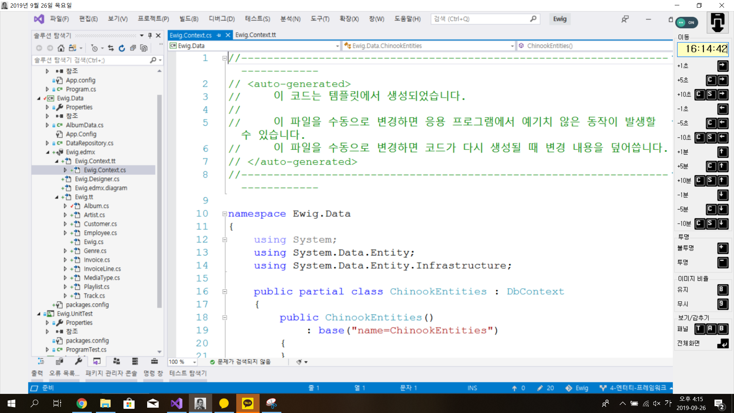Open Chrome from the Windows taskbar
The height and width of the screenshot is (413, 734).
81,403
